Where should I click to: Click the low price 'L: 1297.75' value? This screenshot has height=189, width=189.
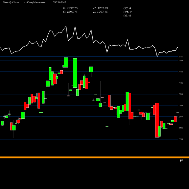click(101, 12)
